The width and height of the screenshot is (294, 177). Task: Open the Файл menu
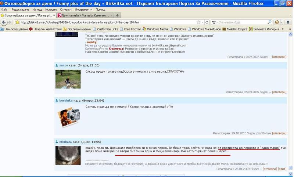(4, 10)
